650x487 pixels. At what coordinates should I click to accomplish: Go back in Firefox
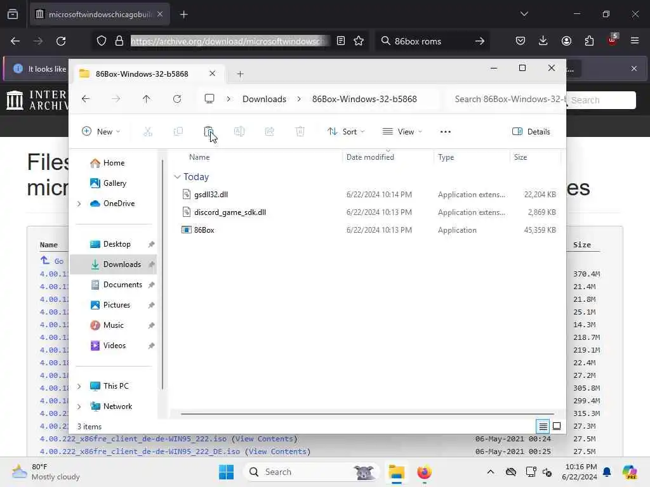pos(15,41)
